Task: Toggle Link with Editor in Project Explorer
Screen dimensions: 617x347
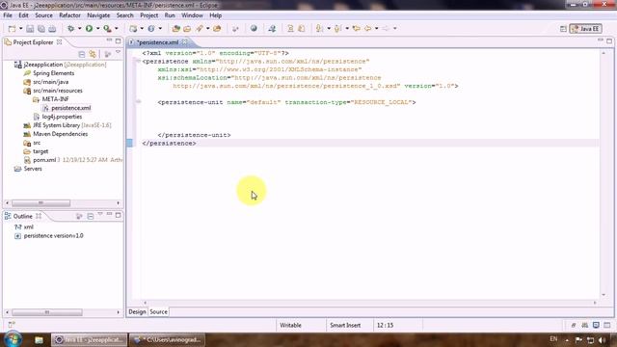Action: (x=93, y=54)
